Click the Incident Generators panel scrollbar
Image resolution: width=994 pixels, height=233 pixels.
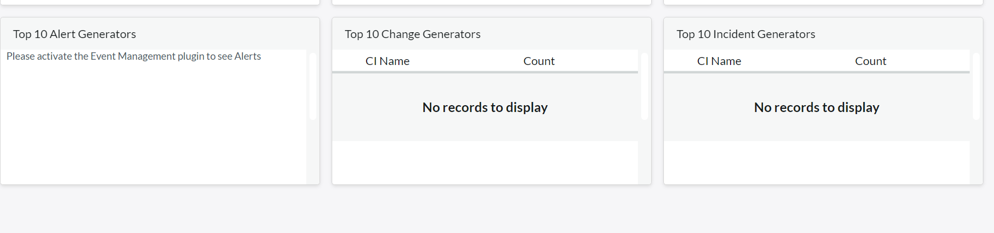976,86
